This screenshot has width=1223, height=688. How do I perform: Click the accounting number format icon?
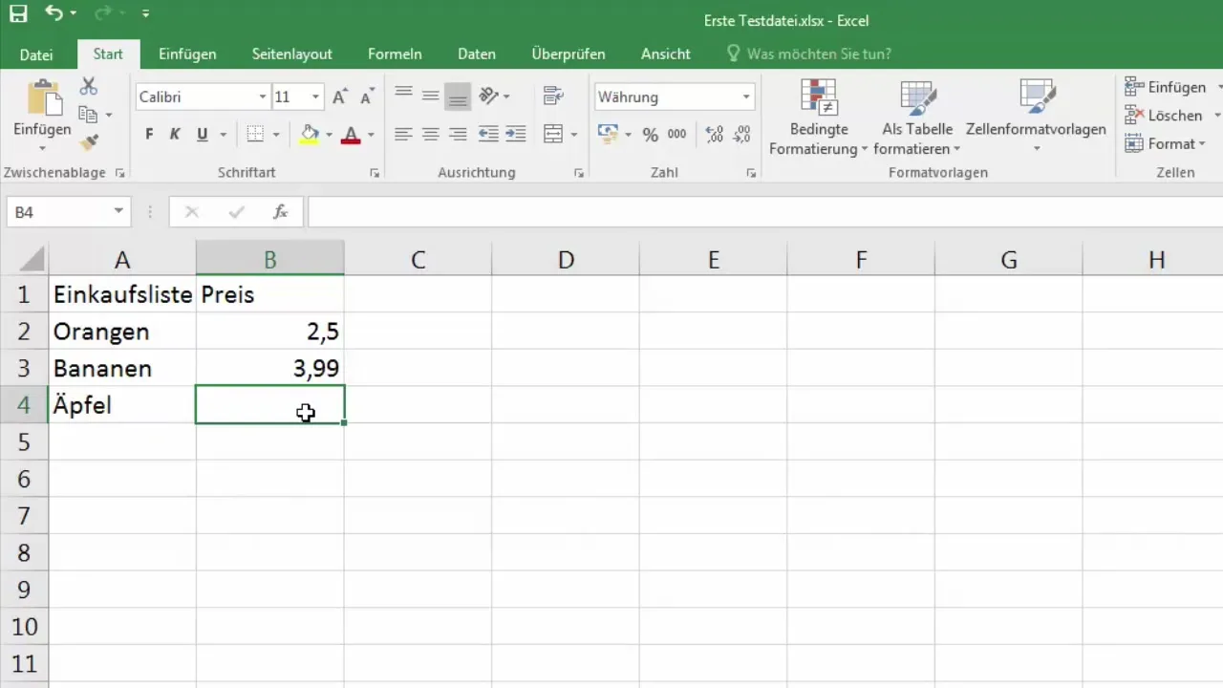click(608, 134)
